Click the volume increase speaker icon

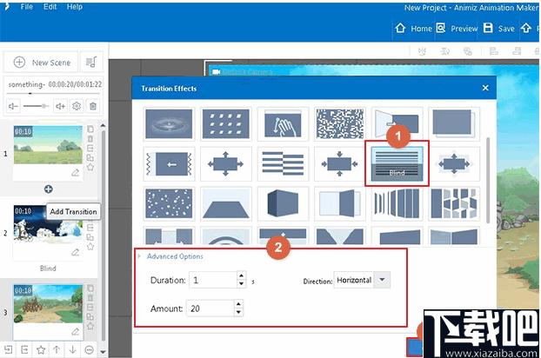[x=60, y=106]
